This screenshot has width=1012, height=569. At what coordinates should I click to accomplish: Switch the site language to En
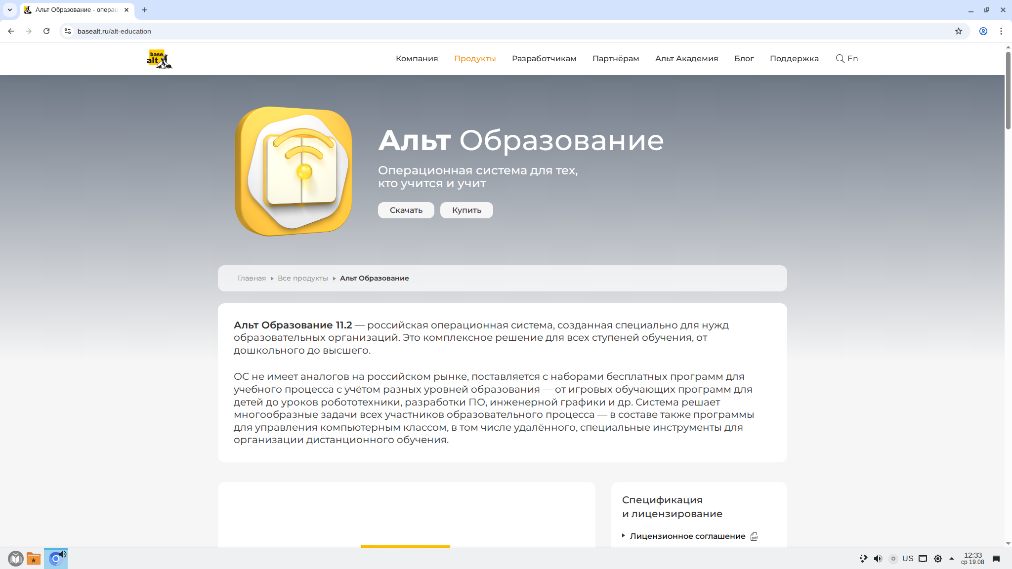click(853, 59)
